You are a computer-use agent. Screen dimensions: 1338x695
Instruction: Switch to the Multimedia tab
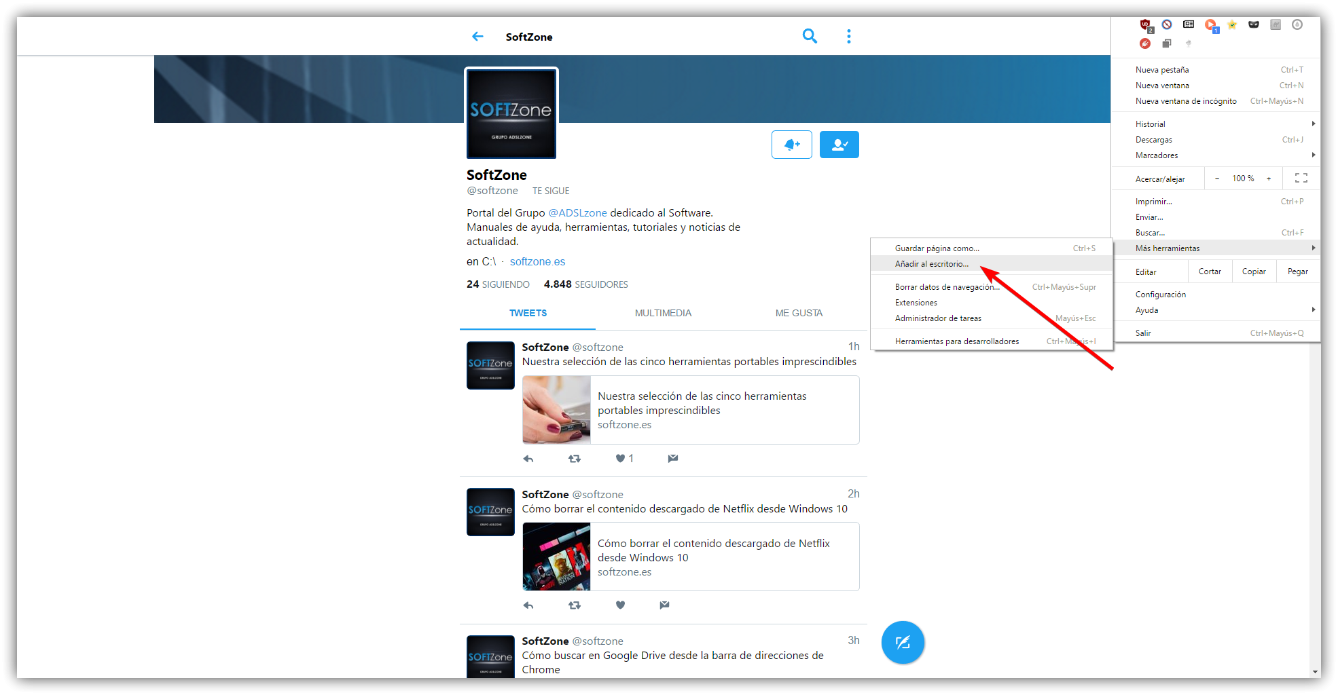(663, 313)
